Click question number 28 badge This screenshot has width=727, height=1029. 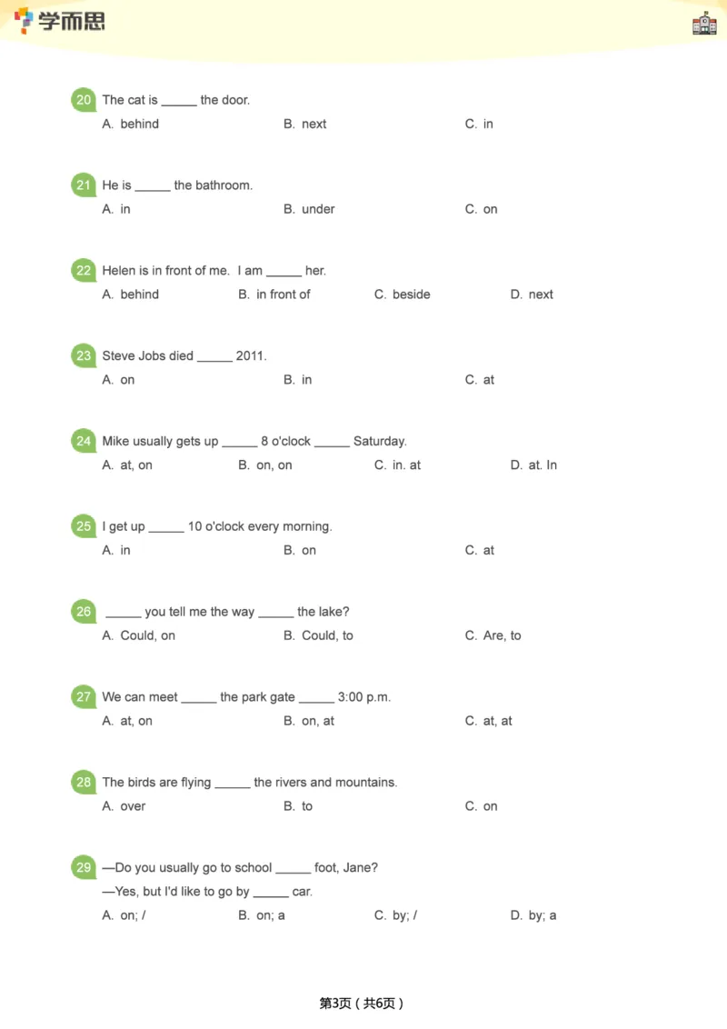(84, 782)
